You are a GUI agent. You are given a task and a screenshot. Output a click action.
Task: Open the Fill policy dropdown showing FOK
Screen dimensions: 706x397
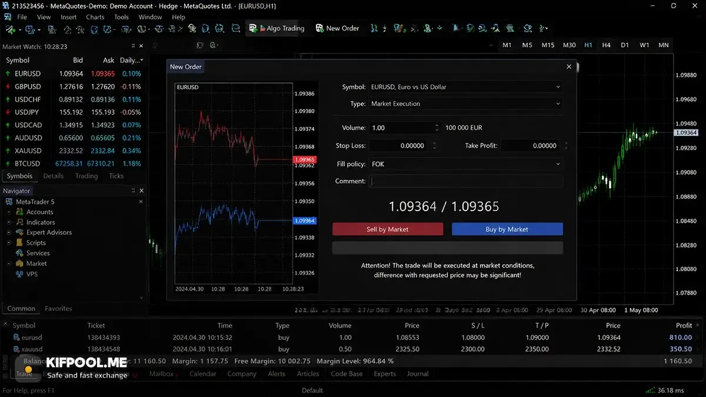(465, 164)
